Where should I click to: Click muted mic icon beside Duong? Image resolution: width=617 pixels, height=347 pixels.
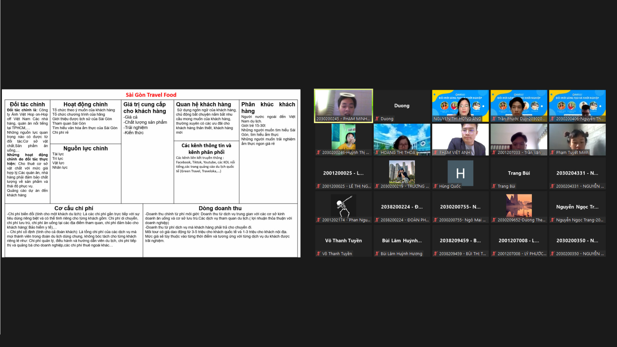point(377,119)
